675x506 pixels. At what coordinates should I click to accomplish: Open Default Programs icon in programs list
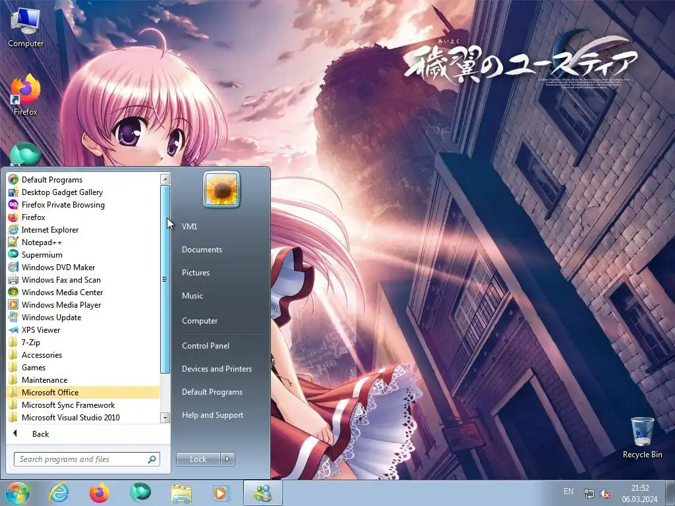[x=13, y=180]
